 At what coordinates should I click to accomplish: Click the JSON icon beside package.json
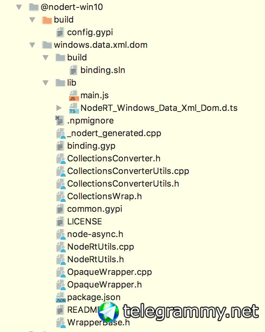[60, 297]
